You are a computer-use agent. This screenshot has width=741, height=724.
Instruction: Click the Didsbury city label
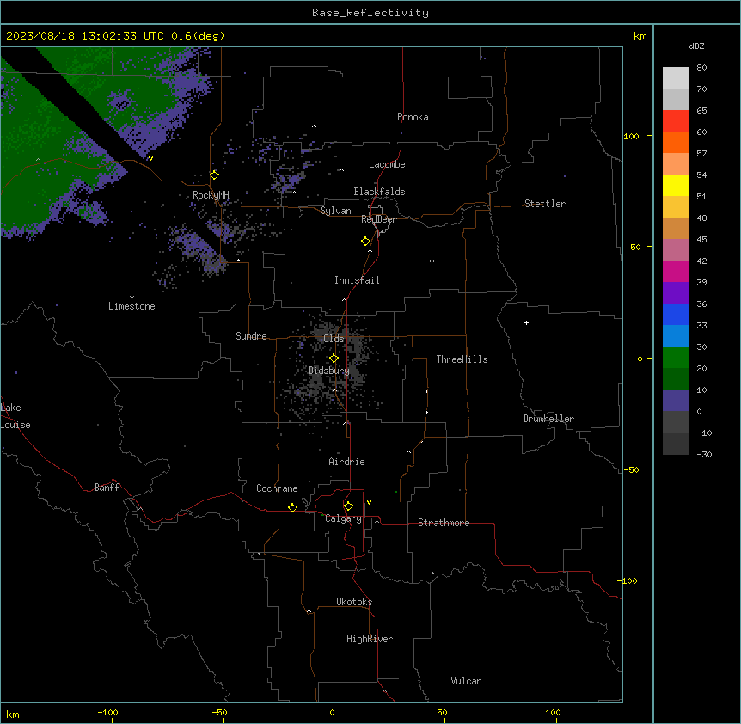[x=329, y=371]
